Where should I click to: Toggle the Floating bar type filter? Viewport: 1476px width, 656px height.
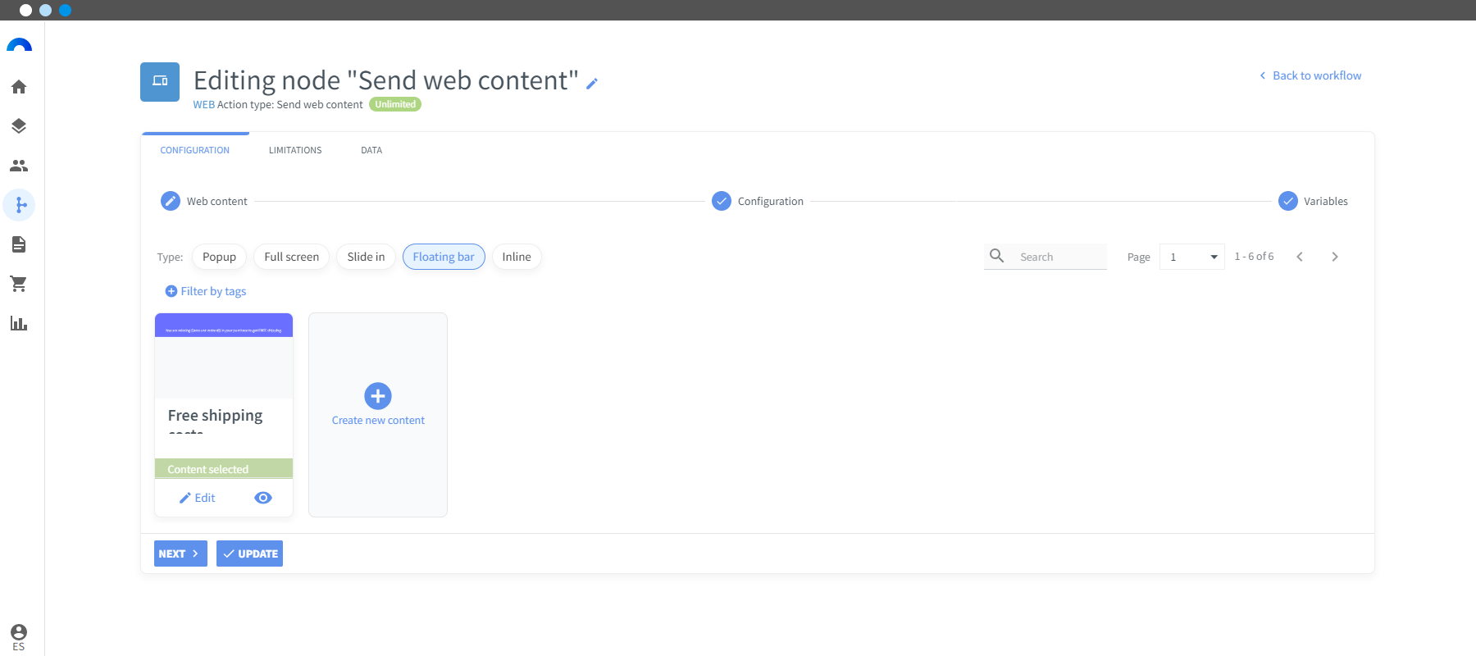(x=444, y=257)
